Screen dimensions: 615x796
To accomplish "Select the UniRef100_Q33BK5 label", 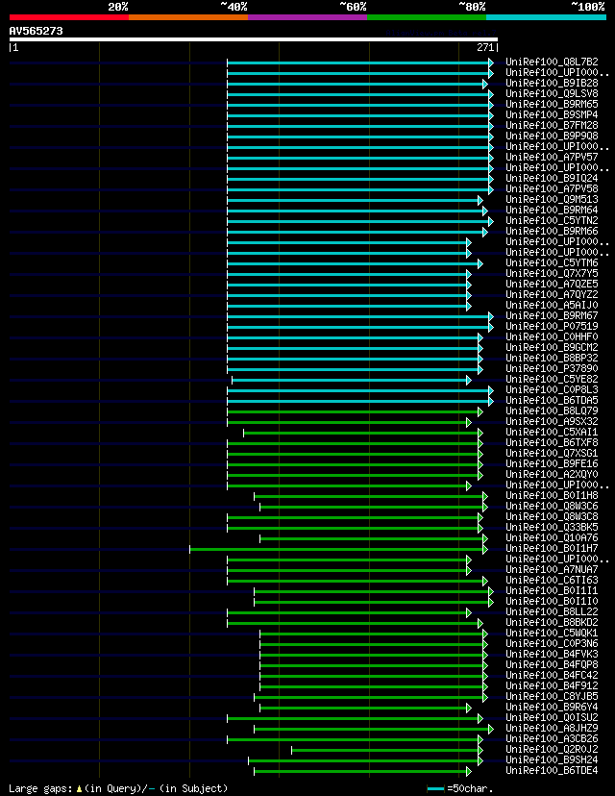I will [x=553, y=528].
